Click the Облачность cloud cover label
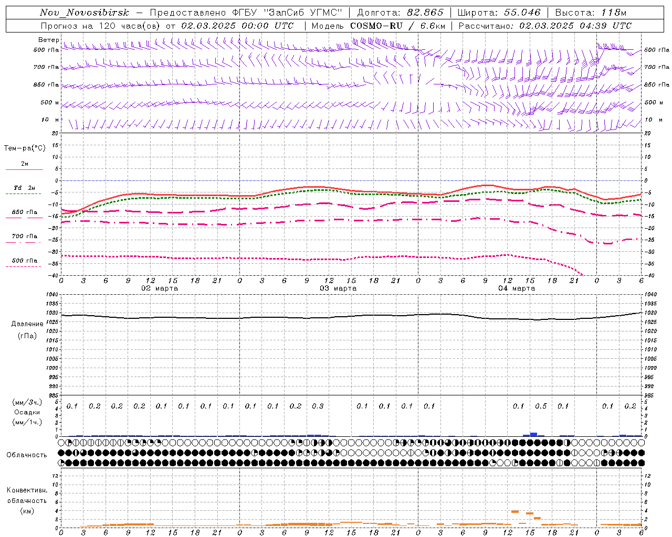 point(27,455)
